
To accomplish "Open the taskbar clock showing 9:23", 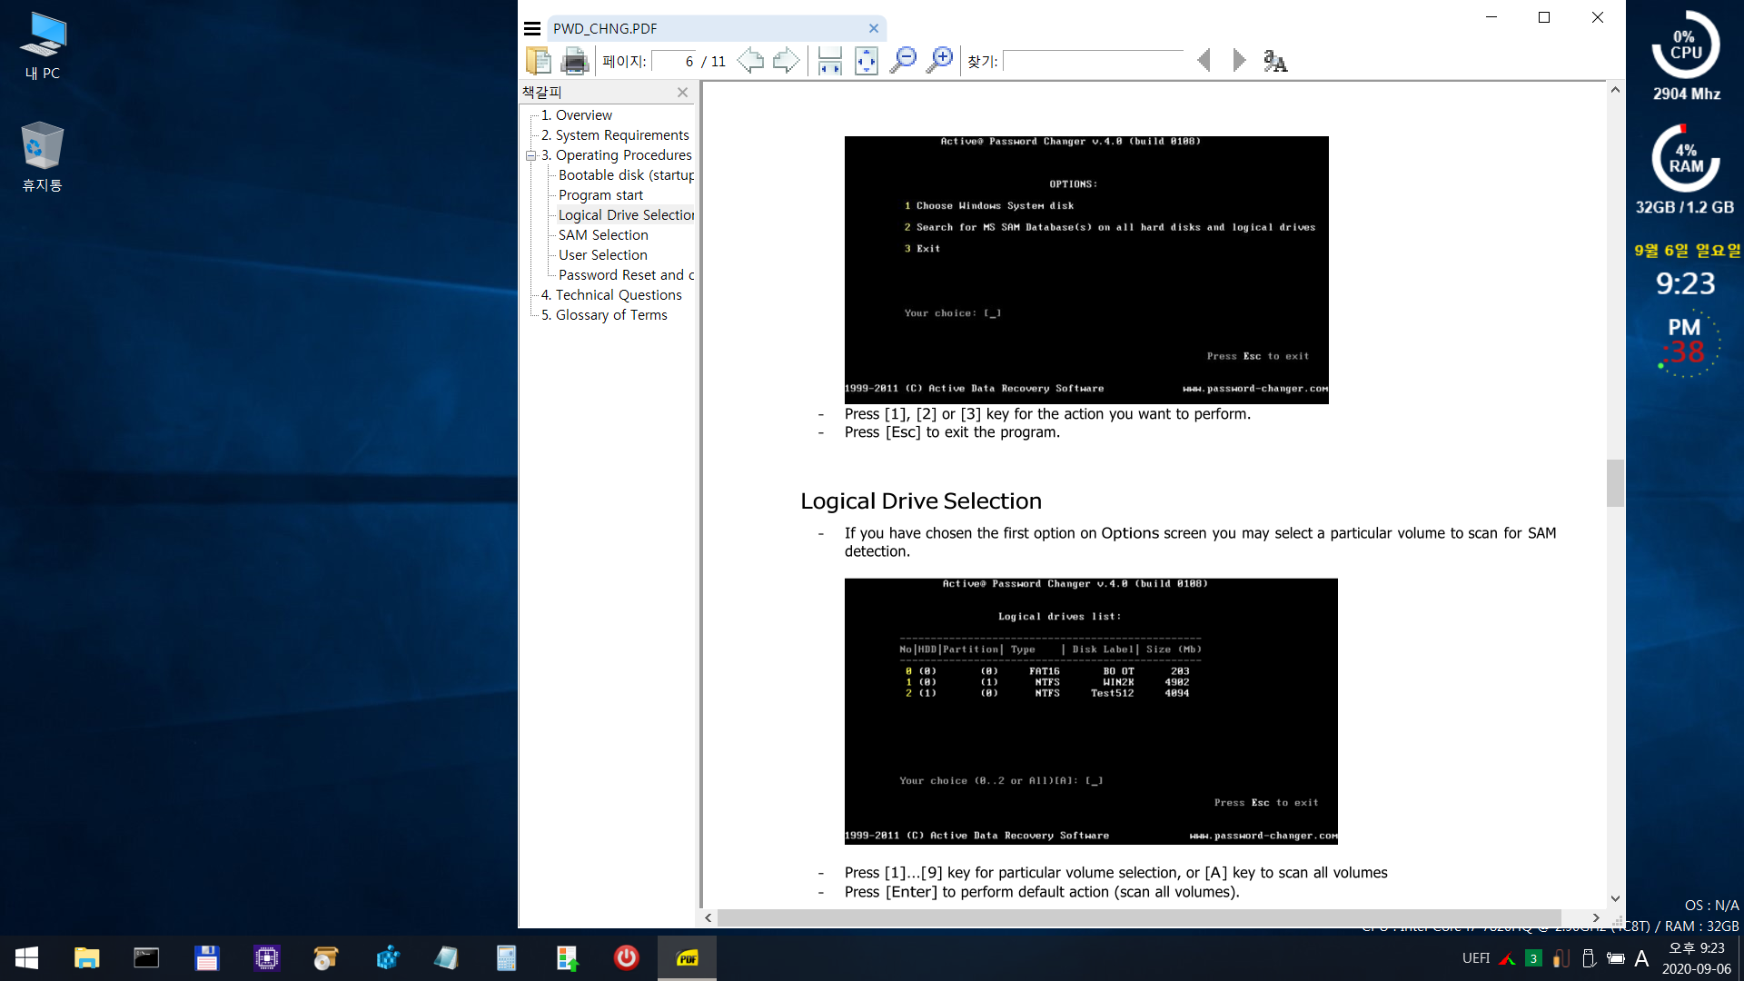I will coord(1696,958).
